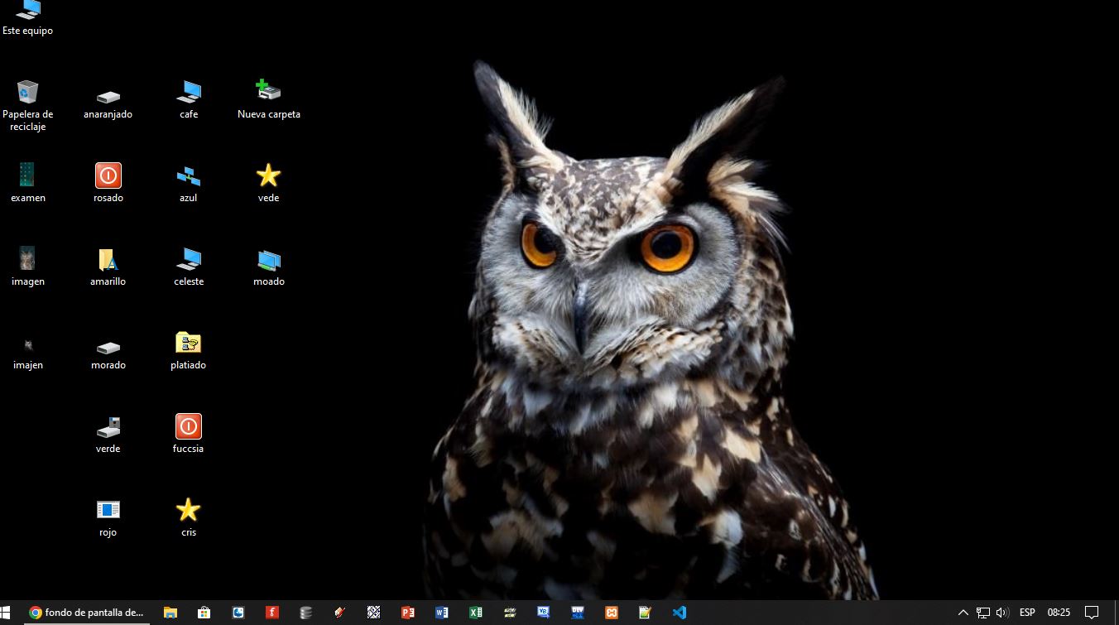Launch Excel from the taskbar
1119x625 pixels.
tap(475, 613)
